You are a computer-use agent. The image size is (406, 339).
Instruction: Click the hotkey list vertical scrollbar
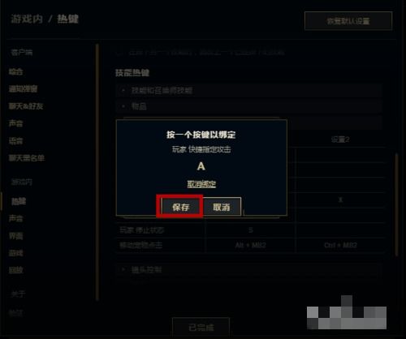click(x=396, y=204)
